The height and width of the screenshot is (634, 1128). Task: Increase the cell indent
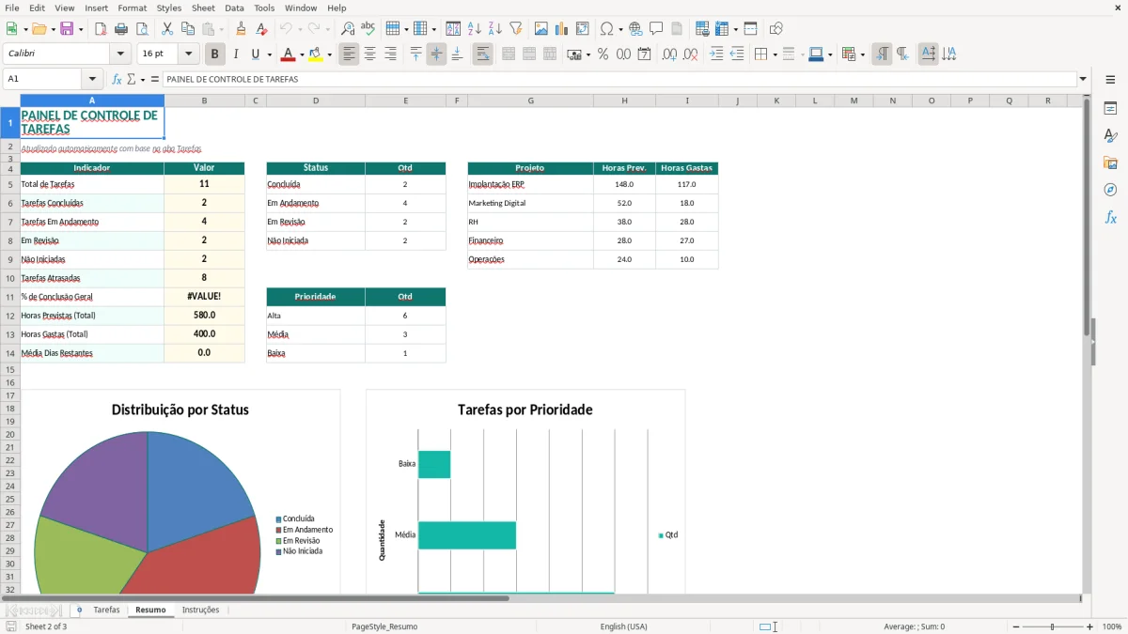point(716,54)
